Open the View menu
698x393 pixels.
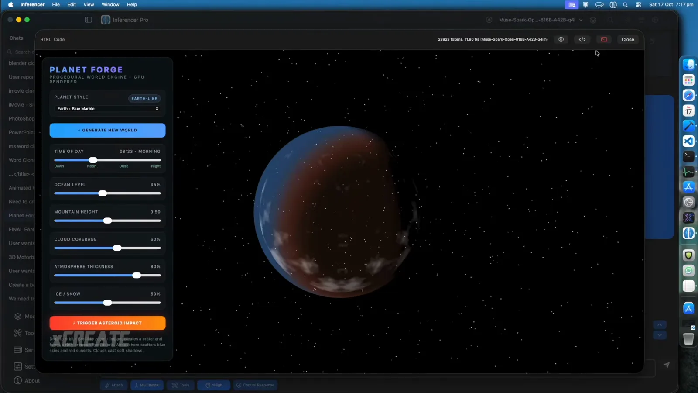[x=89, y=4]
